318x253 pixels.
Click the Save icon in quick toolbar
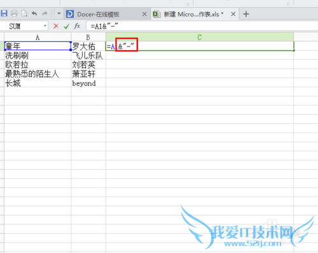(4, 13)
